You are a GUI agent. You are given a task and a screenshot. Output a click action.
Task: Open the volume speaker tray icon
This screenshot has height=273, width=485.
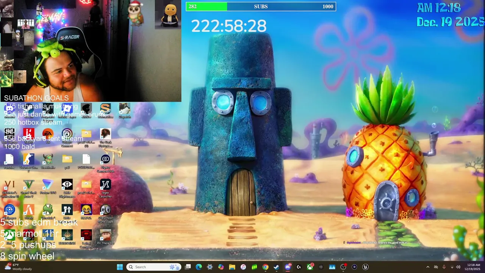tap(458, 267)
